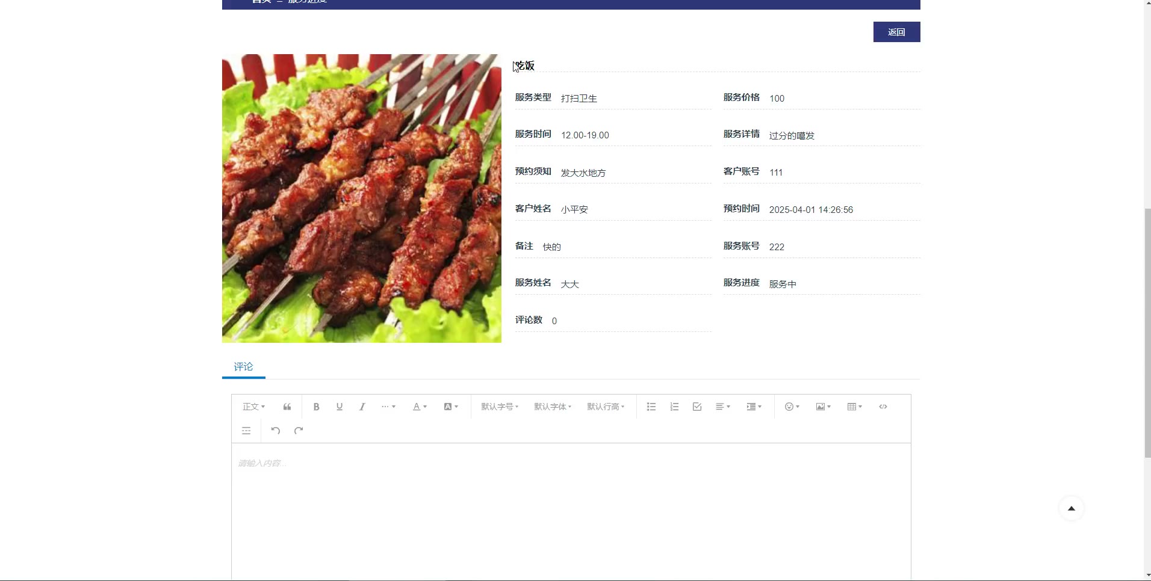The width and height of the screenshot is (1151, 581).
Task: Open the indent options dropdown
Action: [754, 407]
